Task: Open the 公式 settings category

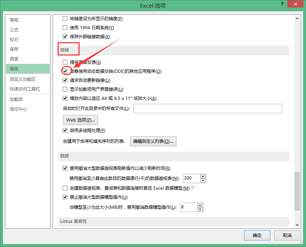Action: pos(28,30)
